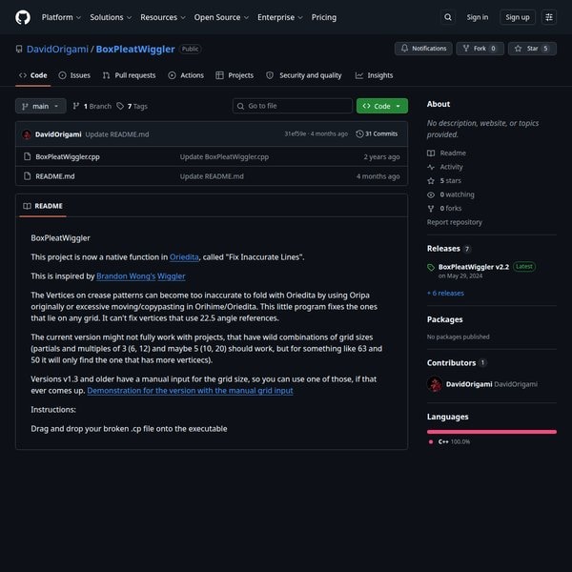Open the DavidOrigami commit author link
Screen dimensions: 572x572
58,134
